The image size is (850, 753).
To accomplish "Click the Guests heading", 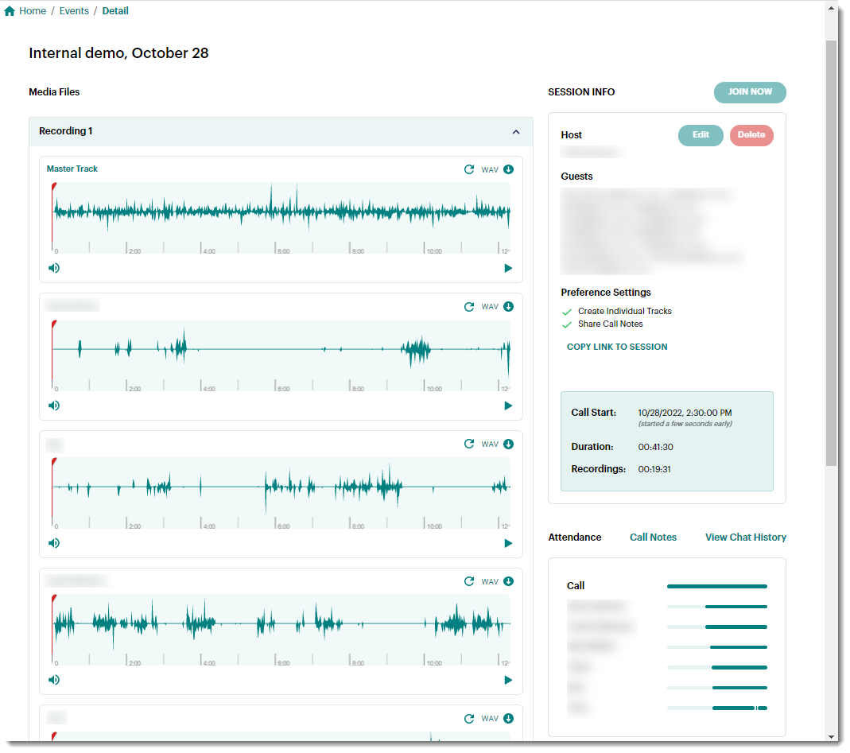I will (x=576, y=177).
